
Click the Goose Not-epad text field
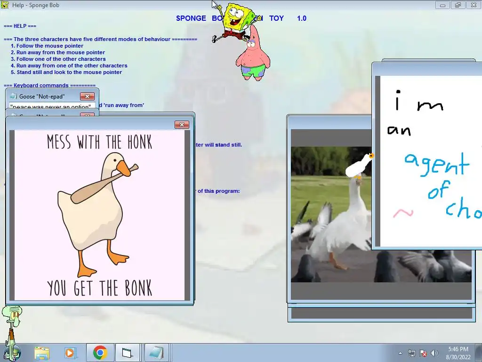(52, 105)
